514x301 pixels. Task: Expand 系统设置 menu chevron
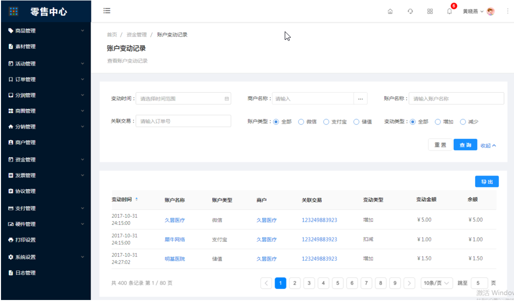pyautogui.click(x=82, y=257)
